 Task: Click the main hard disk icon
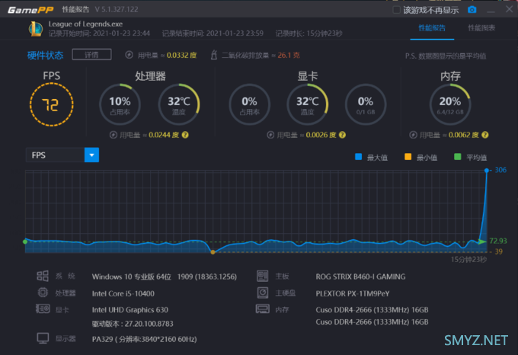(263, 293)
